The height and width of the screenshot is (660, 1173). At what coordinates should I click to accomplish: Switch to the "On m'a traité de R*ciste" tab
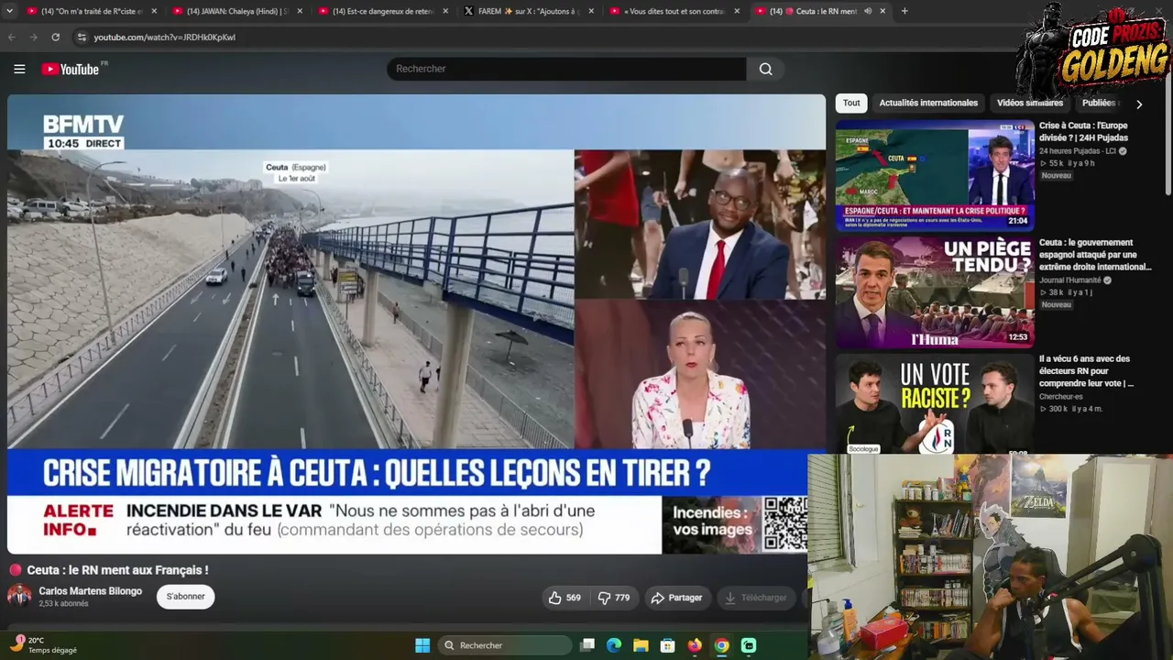click(x=92, y=11)
